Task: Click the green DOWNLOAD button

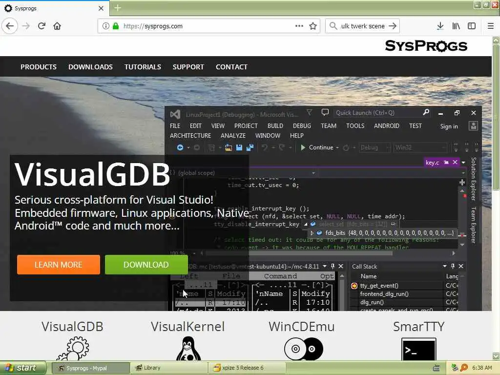Action: pos(146,265)
